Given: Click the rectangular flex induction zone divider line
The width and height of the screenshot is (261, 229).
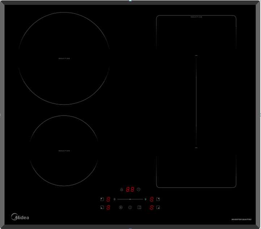Looking at the screenshot, I should pos(196,101).
